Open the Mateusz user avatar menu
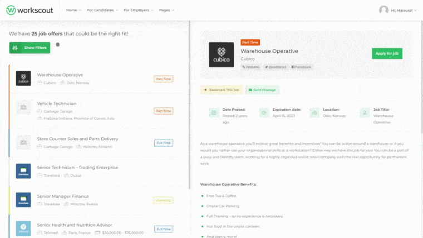 383,10
